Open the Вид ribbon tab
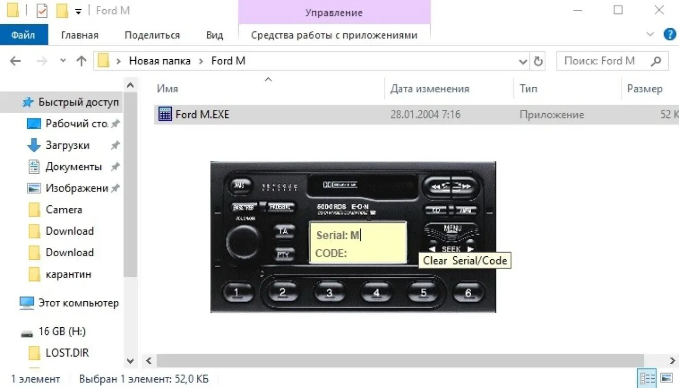 coord(215,35)
